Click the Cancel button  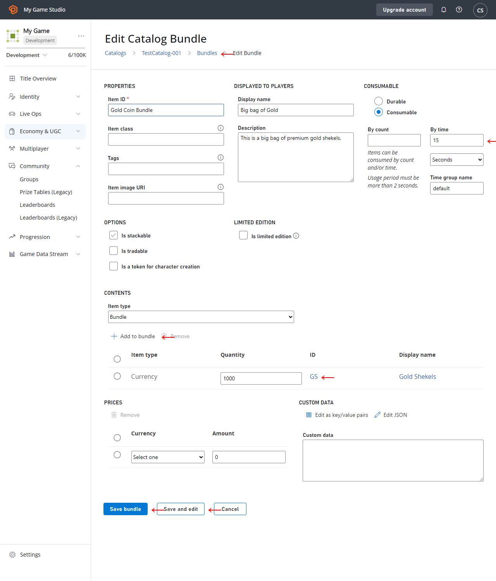230,509
